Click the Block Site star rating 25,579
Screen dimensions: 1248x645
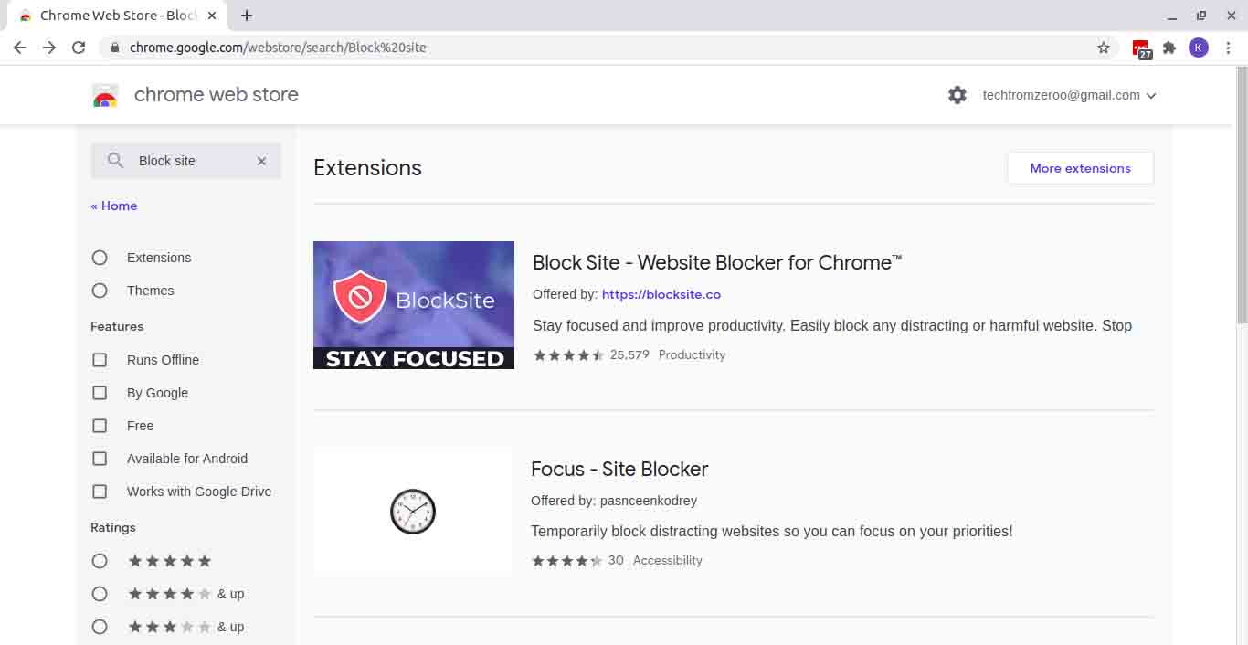click(591, 354)
